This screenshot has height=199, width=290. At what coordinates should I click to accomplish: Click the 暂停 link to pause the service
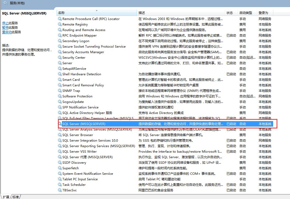[5, 28]
